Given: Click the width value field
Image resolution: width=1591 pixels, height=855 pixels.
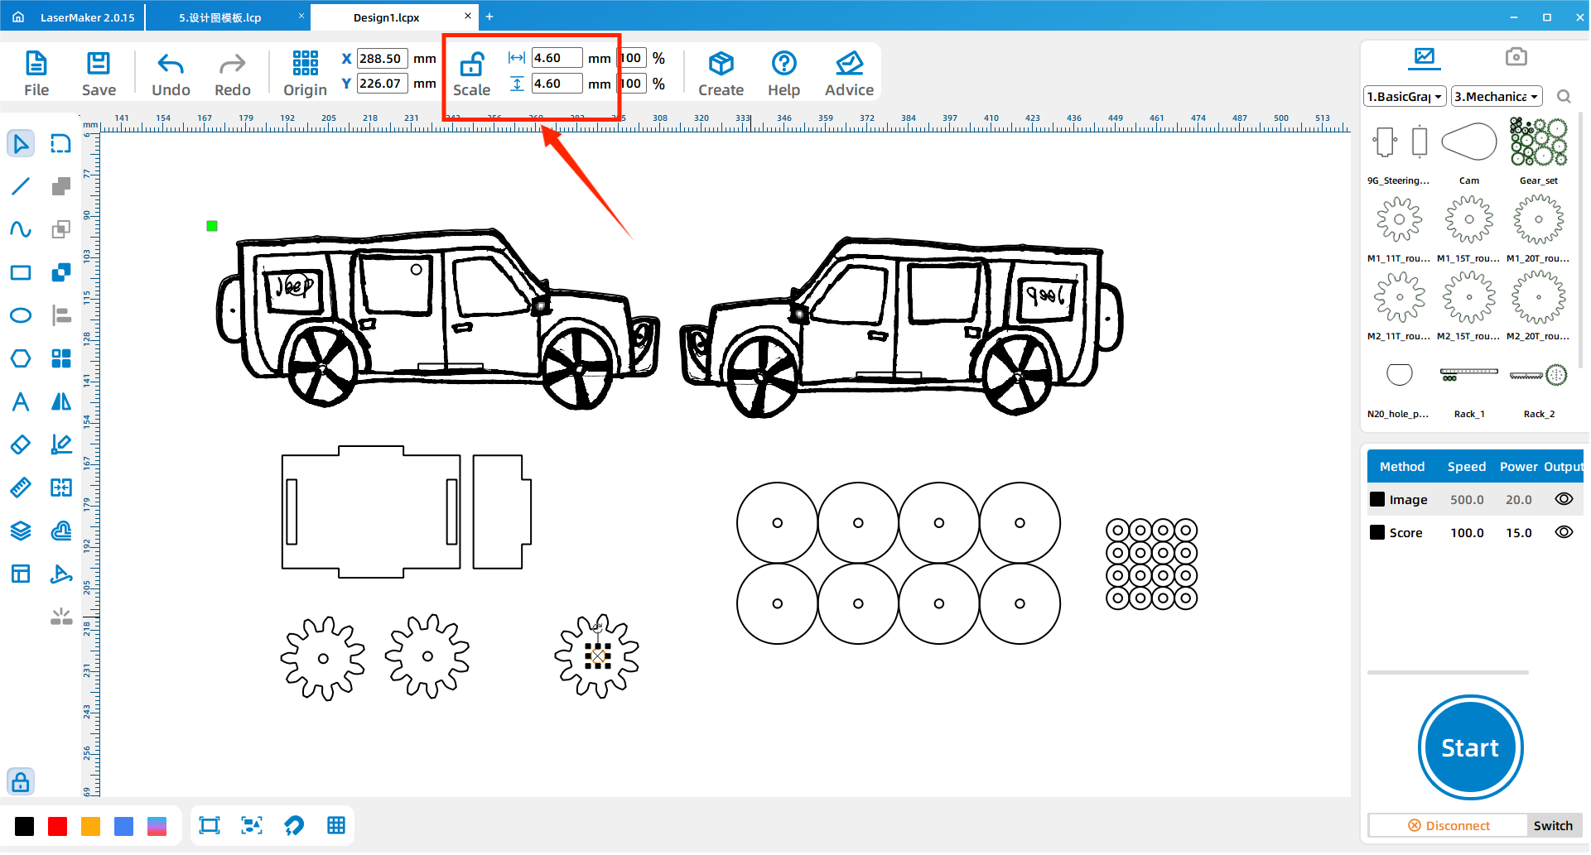Looking at the screenshot, I should [556, 58].
